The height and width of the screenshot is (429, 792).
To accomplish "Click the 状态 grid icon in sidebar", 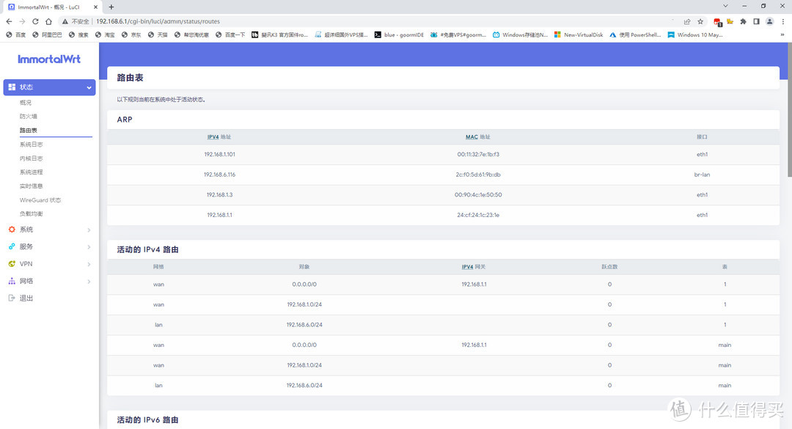I will click(12, 87).
